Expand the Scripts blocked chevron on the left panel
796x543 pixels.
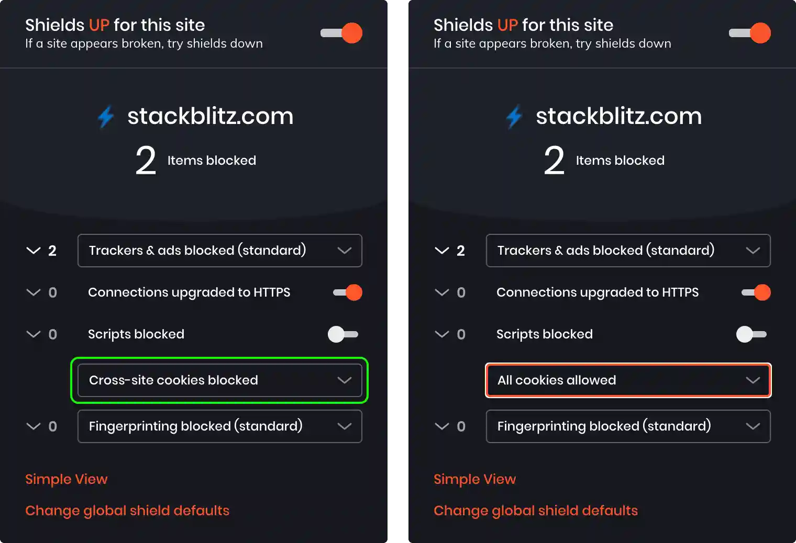coord(33,334)
